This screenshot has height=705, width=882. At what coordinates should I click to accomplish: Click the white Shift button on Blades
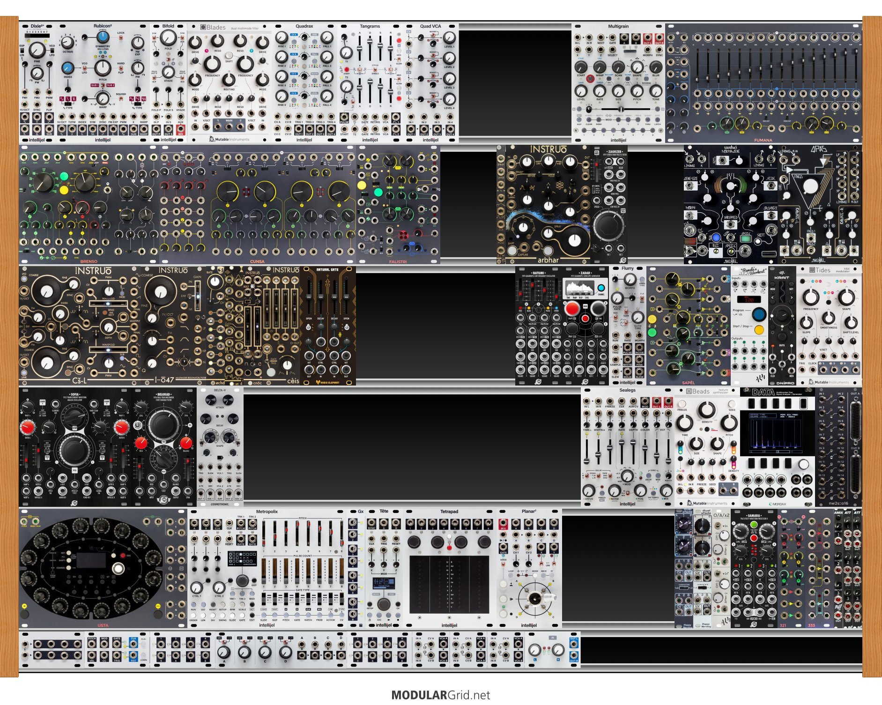tap(229, 55)
